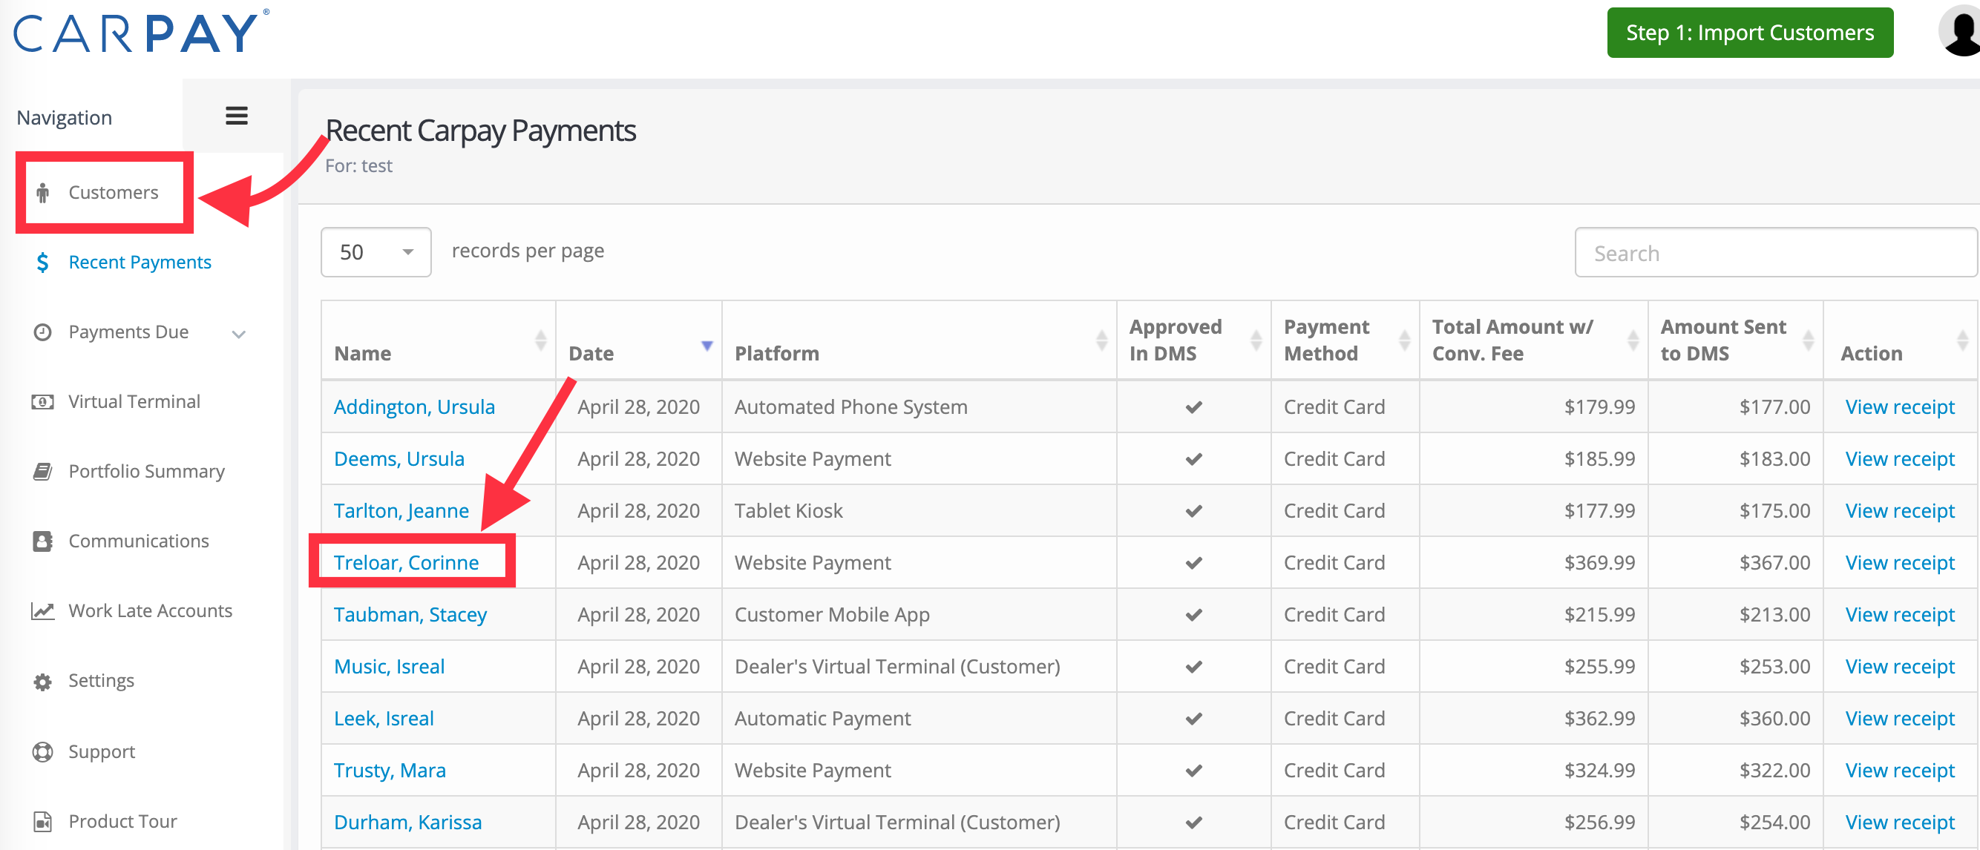The image size is (1980, 850).
Task: Click the Communications contact book icon
Action: point(43,541)
